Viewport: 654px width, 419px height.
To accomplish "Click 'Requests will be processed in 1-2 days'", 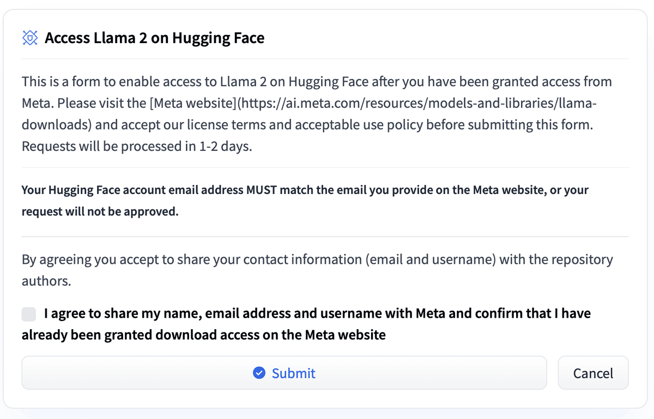I will tap(137, 146).
